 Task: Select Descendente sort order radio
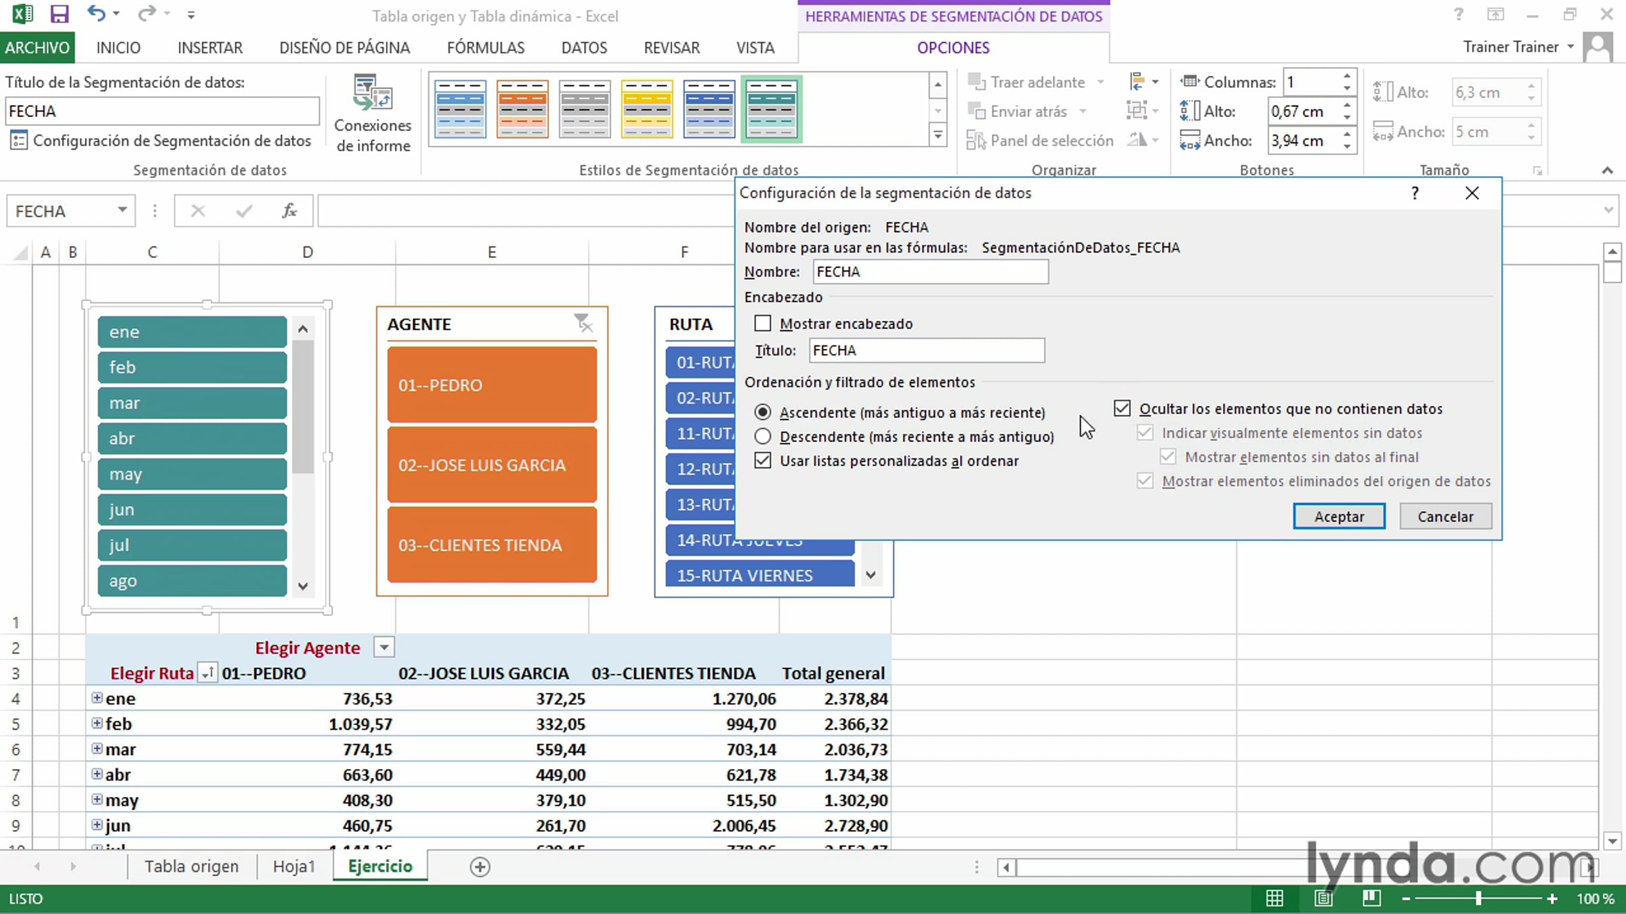pyautogui.click(x=763, y=437)
